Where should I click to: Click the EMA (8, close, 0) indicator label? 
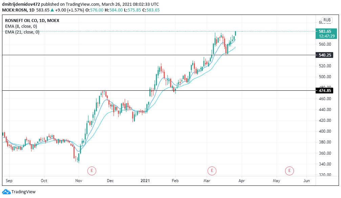pyautogui.click(x=21, y=26)
